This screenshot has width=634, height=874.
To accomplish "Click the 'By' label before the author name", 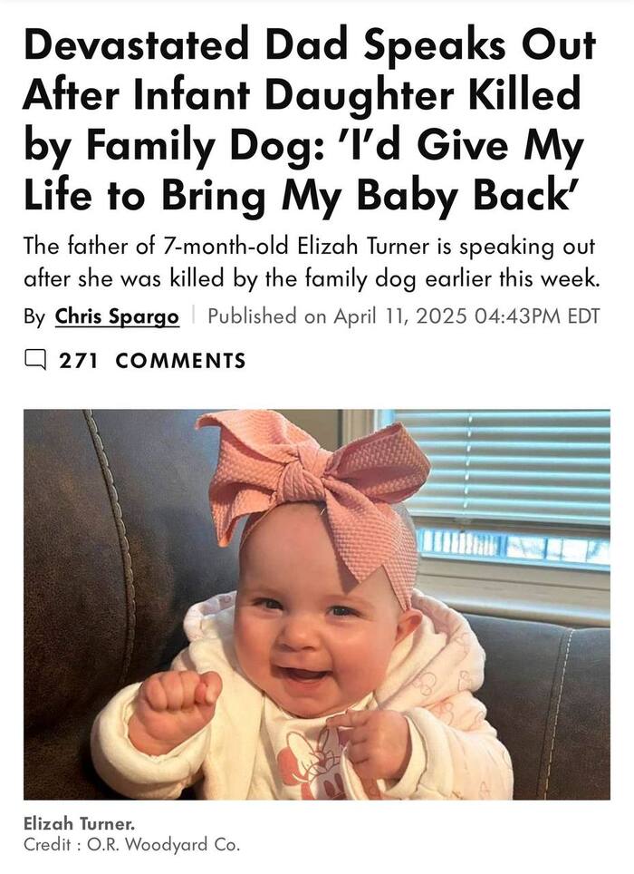I will point(34,316).
